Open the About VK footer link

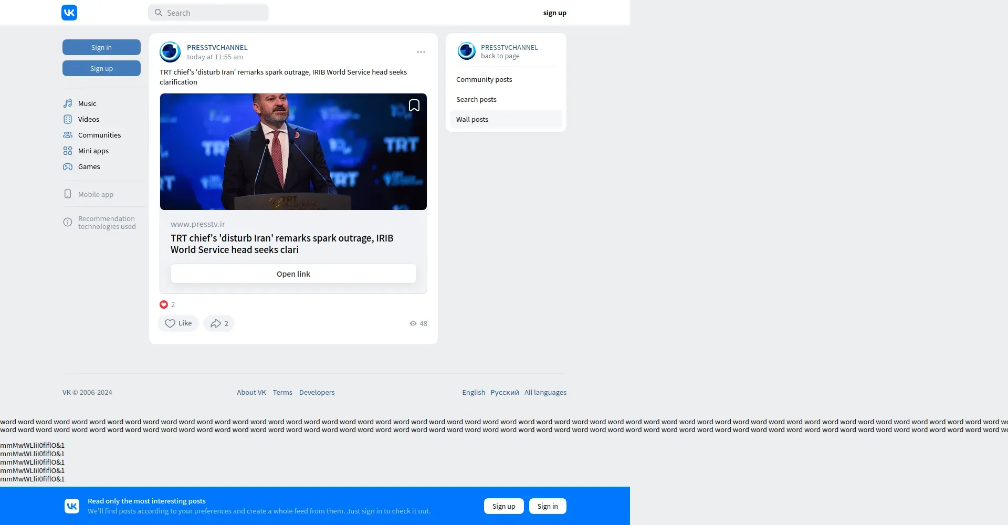[x=251, y=392]
